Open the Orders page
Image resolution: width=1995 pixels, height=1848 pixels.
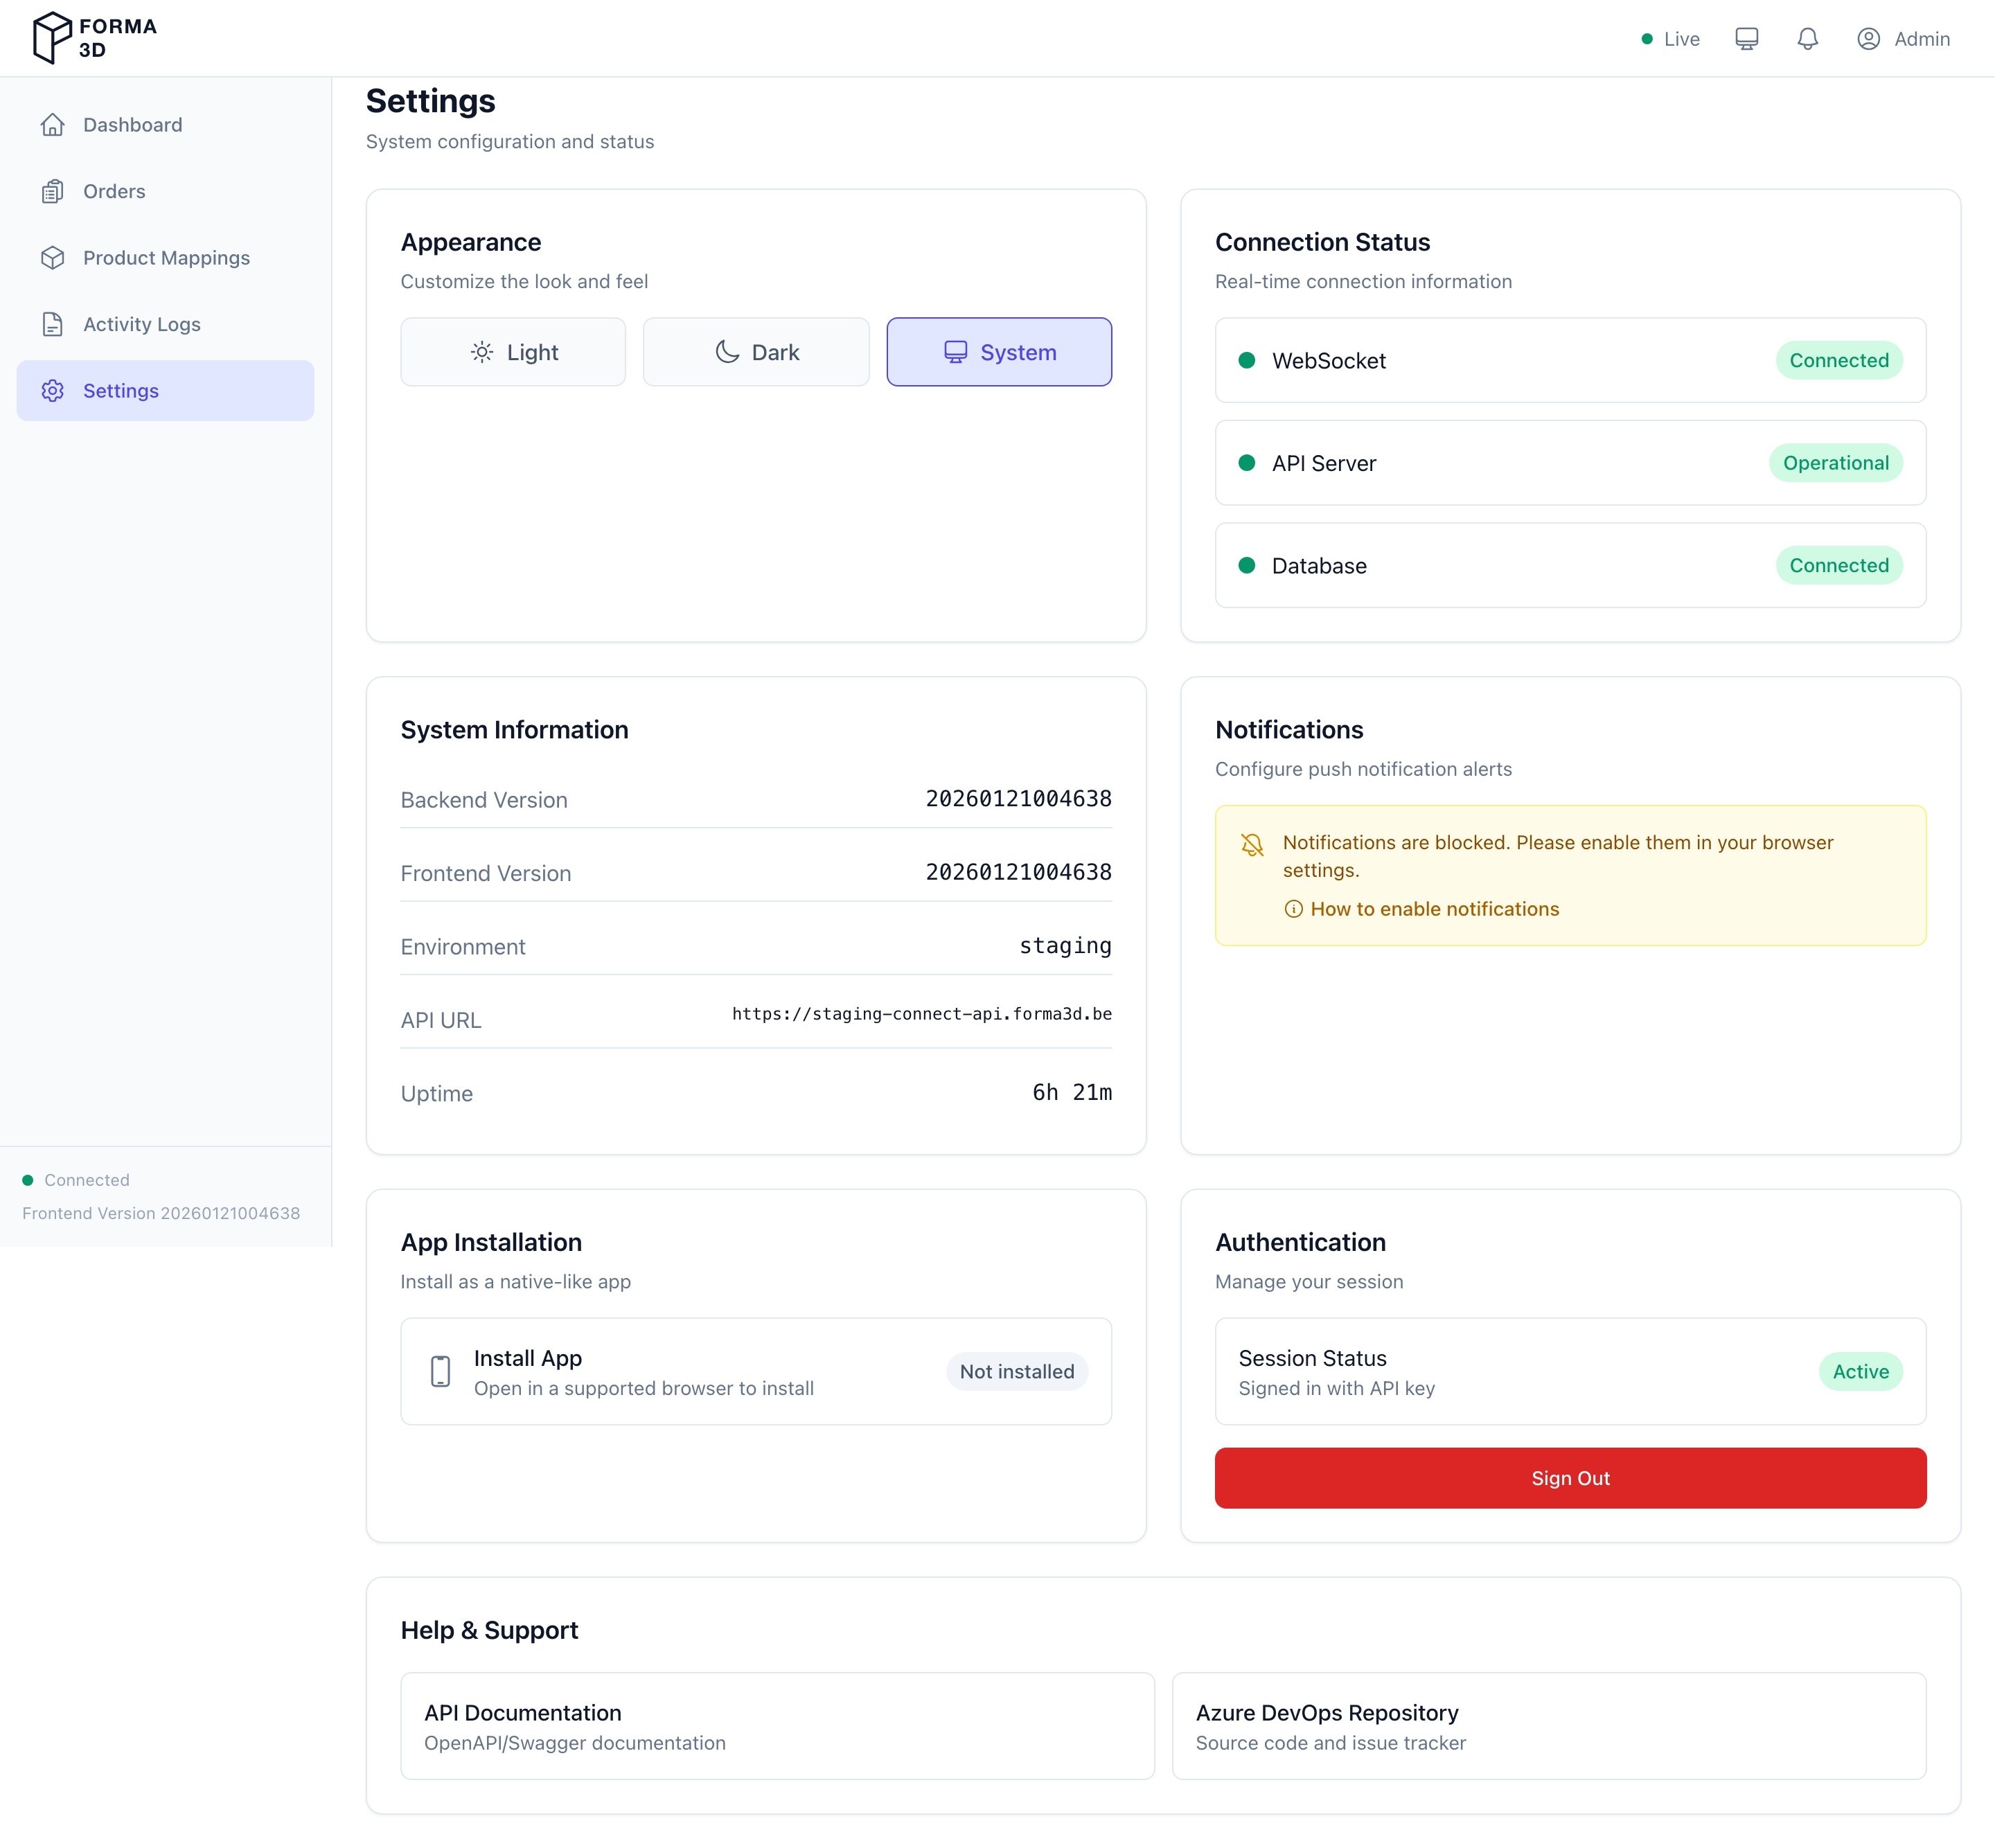pyautogui.click(x=114, y=191)
